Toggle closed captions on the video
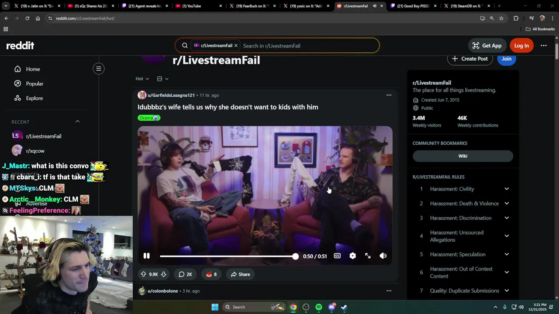This screenshot has width=559, height=314. coord(337,256)
